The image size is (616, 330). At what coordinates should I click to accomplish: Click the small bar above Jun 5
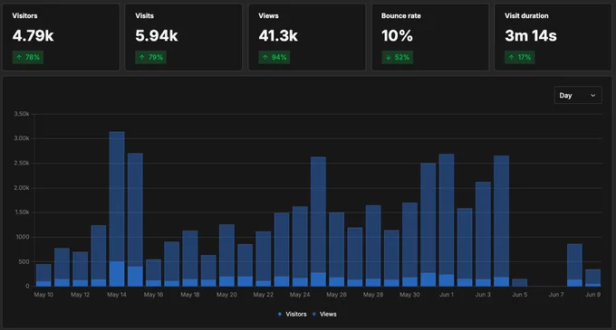coord(520,283)
